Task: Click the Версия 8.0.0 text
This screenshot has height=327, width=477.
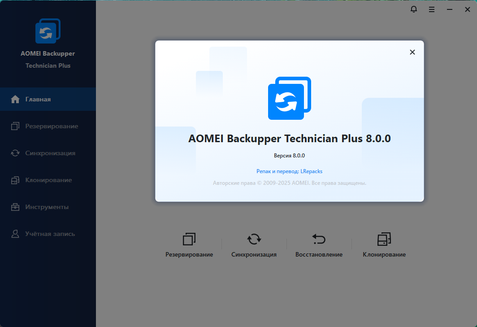Action: (289, 156)
